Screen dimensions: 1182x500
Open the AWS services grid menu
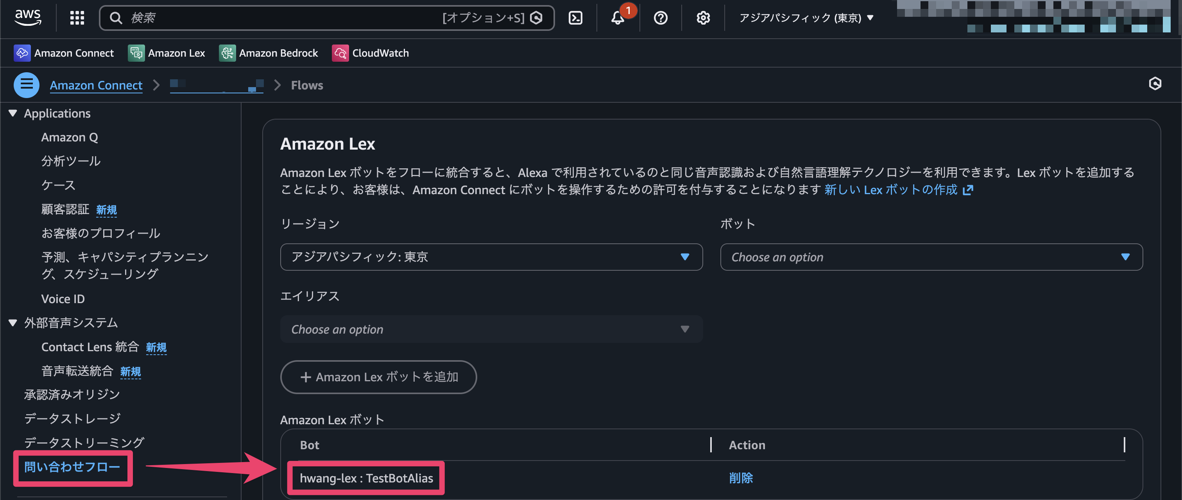coord(77,18)
